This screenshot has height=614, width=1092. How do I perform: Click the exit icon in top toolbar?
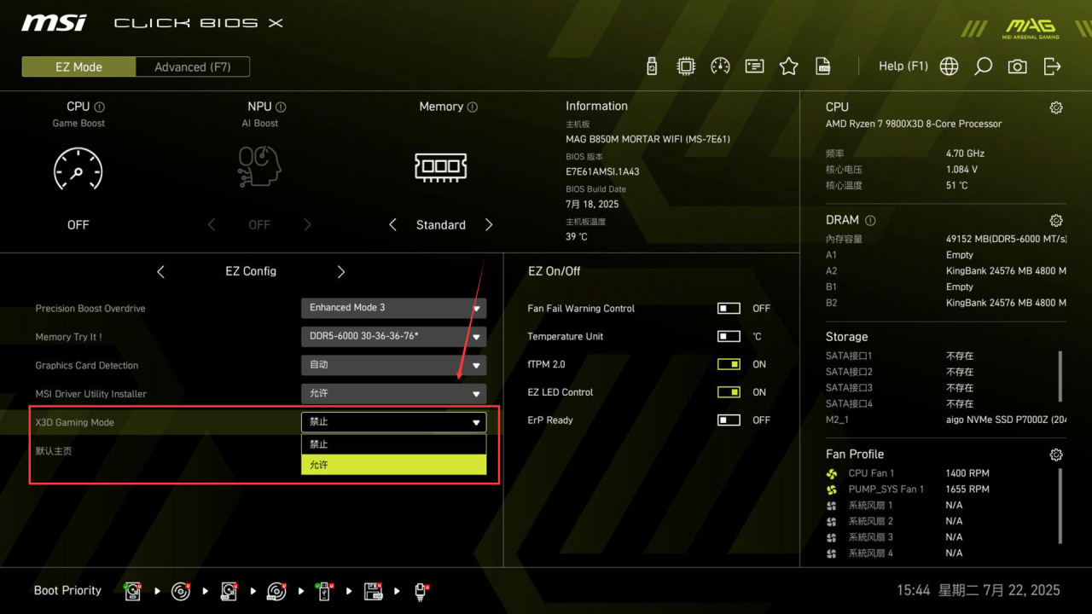[x=1052, y=67]
